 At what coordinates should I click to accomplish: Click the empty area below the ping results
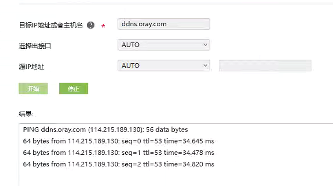pyautogui.click(x=176, y=178)
